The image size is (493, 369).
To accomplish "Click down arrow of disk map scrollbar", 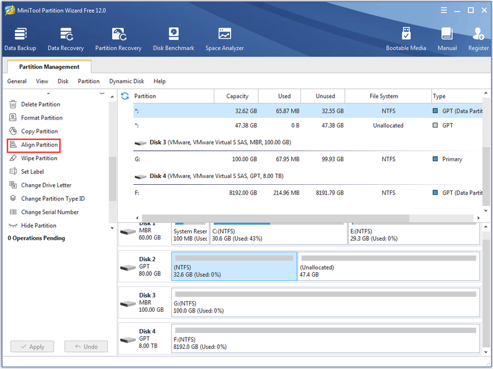I will click(486, 352).
